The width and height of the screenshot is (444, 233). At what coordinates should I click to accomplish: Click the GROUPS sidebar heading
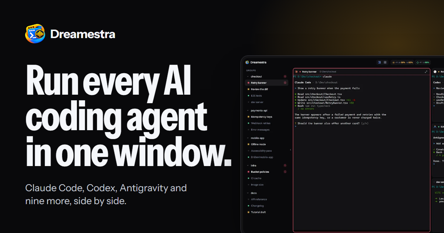pyautogui.click(x=251, y=70)
